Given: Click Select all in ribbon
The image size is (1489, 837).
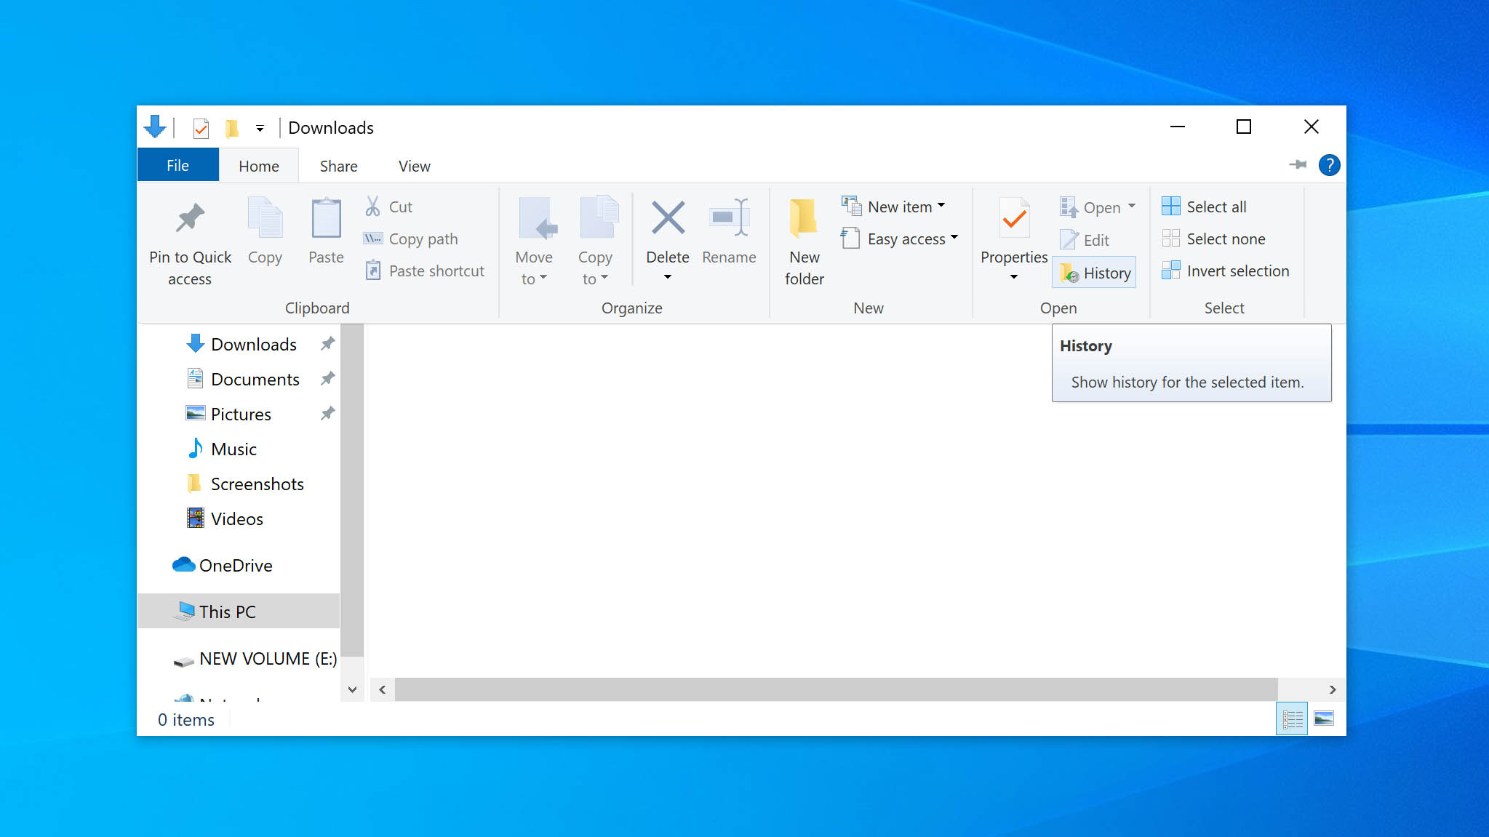Looking at the screenshot, I should 1204,207.
